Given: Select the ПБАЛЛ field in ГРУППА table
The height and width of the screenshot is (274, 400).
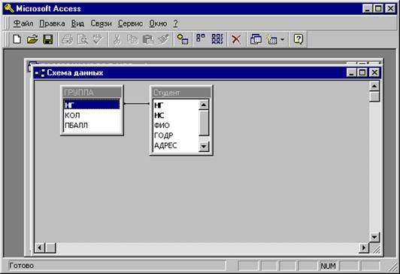Looking at the screenshot, I should click(x=92, y=126).
